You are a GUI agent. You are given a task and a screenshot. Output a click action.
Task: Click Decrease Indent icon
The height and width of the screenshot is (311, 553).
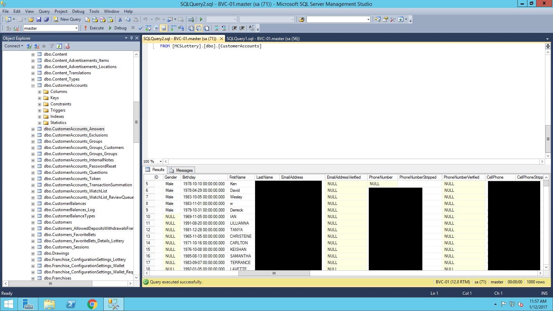click(x=234, y=28)
